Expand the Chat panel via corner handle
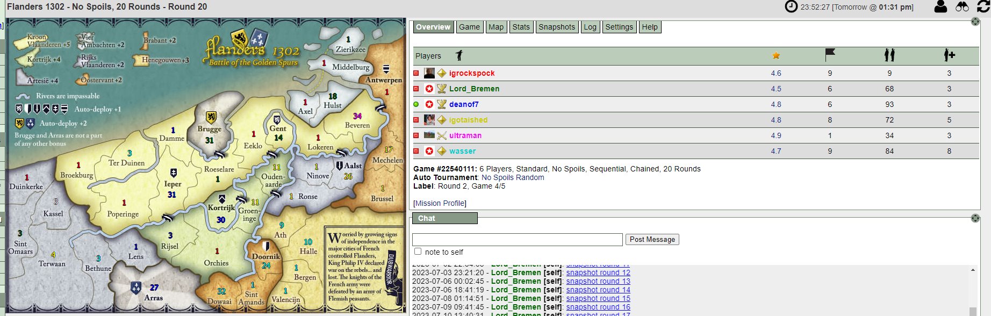This screenshot has width=991, height=316. tap(975, 218)
